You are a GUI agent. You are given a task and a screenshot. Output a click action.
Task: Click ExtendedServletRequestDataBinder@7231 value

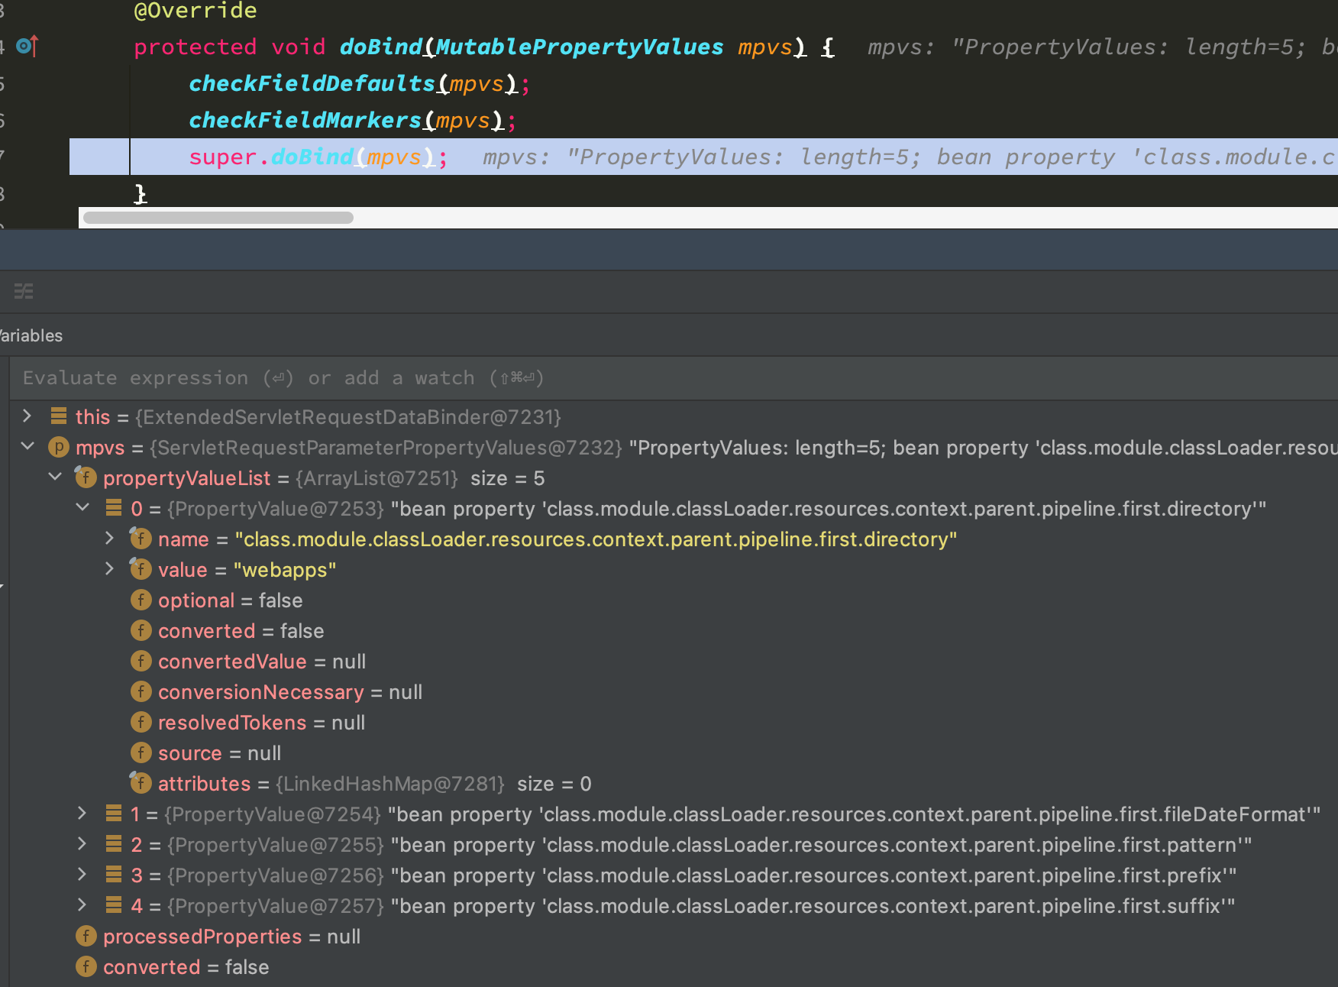tap(348, 416)
